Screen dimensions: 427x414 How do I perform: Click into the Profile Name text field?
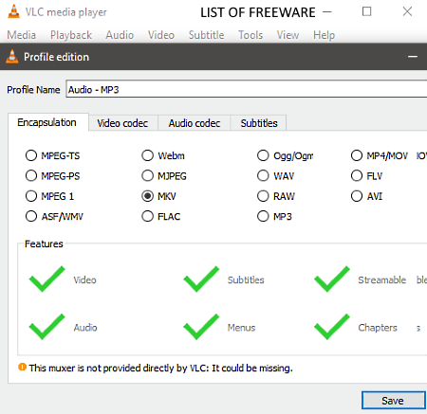point(247,89)
